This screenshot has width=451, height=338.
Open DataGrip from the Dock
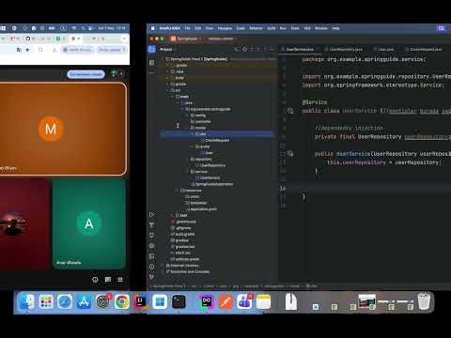207,302
